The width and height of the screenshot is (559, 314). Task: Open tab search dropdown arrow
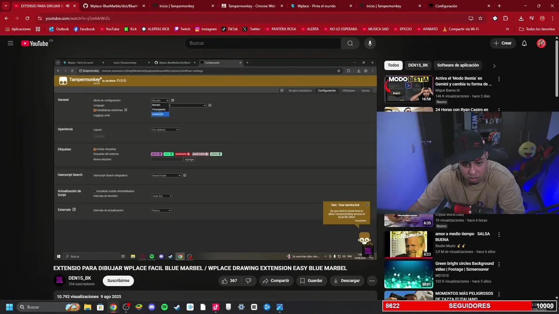6,6
